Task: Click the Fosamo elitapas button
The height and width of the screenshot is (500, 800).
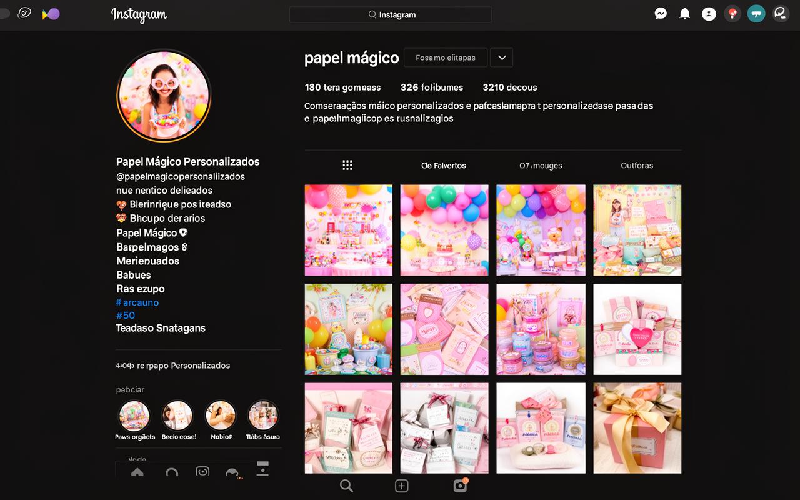Action: tap(446, 57)
